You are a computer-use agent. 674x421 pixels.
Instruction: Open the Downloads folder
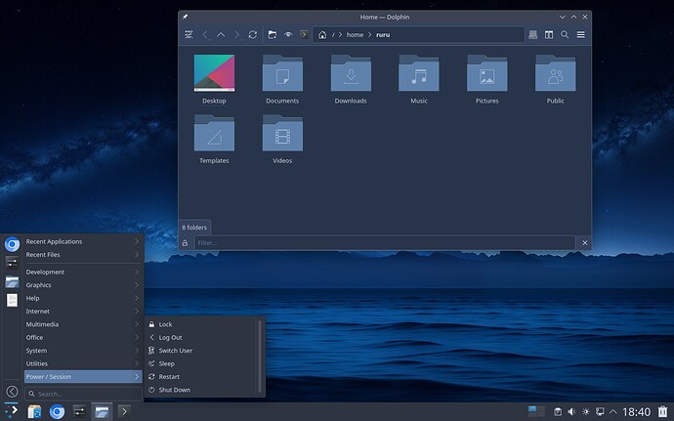[351, 78]
